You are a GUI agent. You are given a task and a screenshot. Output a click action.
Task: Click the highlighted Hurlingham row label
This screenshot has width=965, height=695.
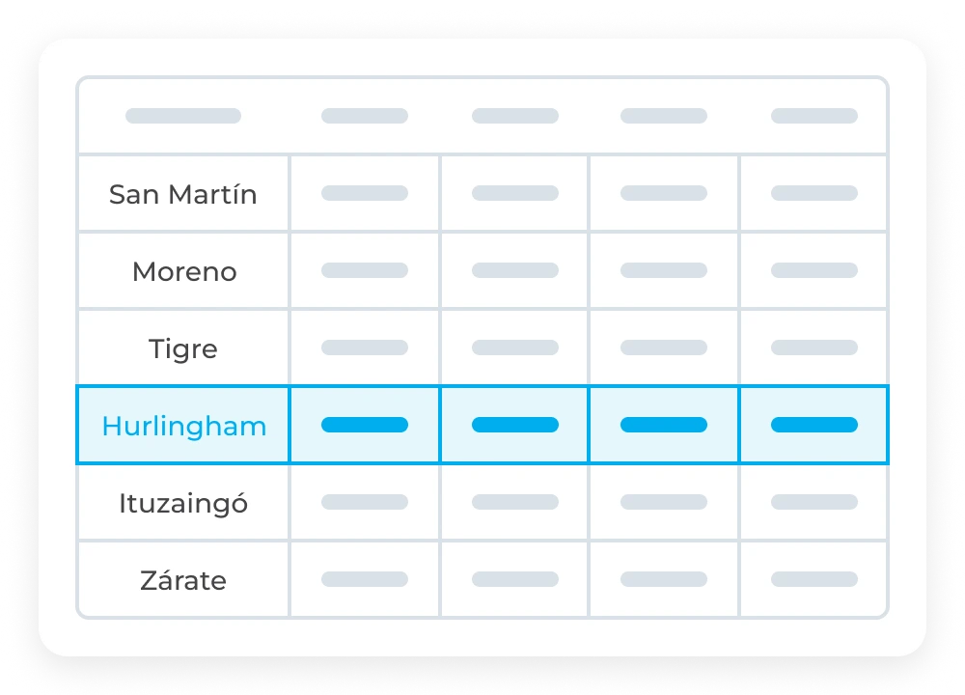click(x=183, y=426)
